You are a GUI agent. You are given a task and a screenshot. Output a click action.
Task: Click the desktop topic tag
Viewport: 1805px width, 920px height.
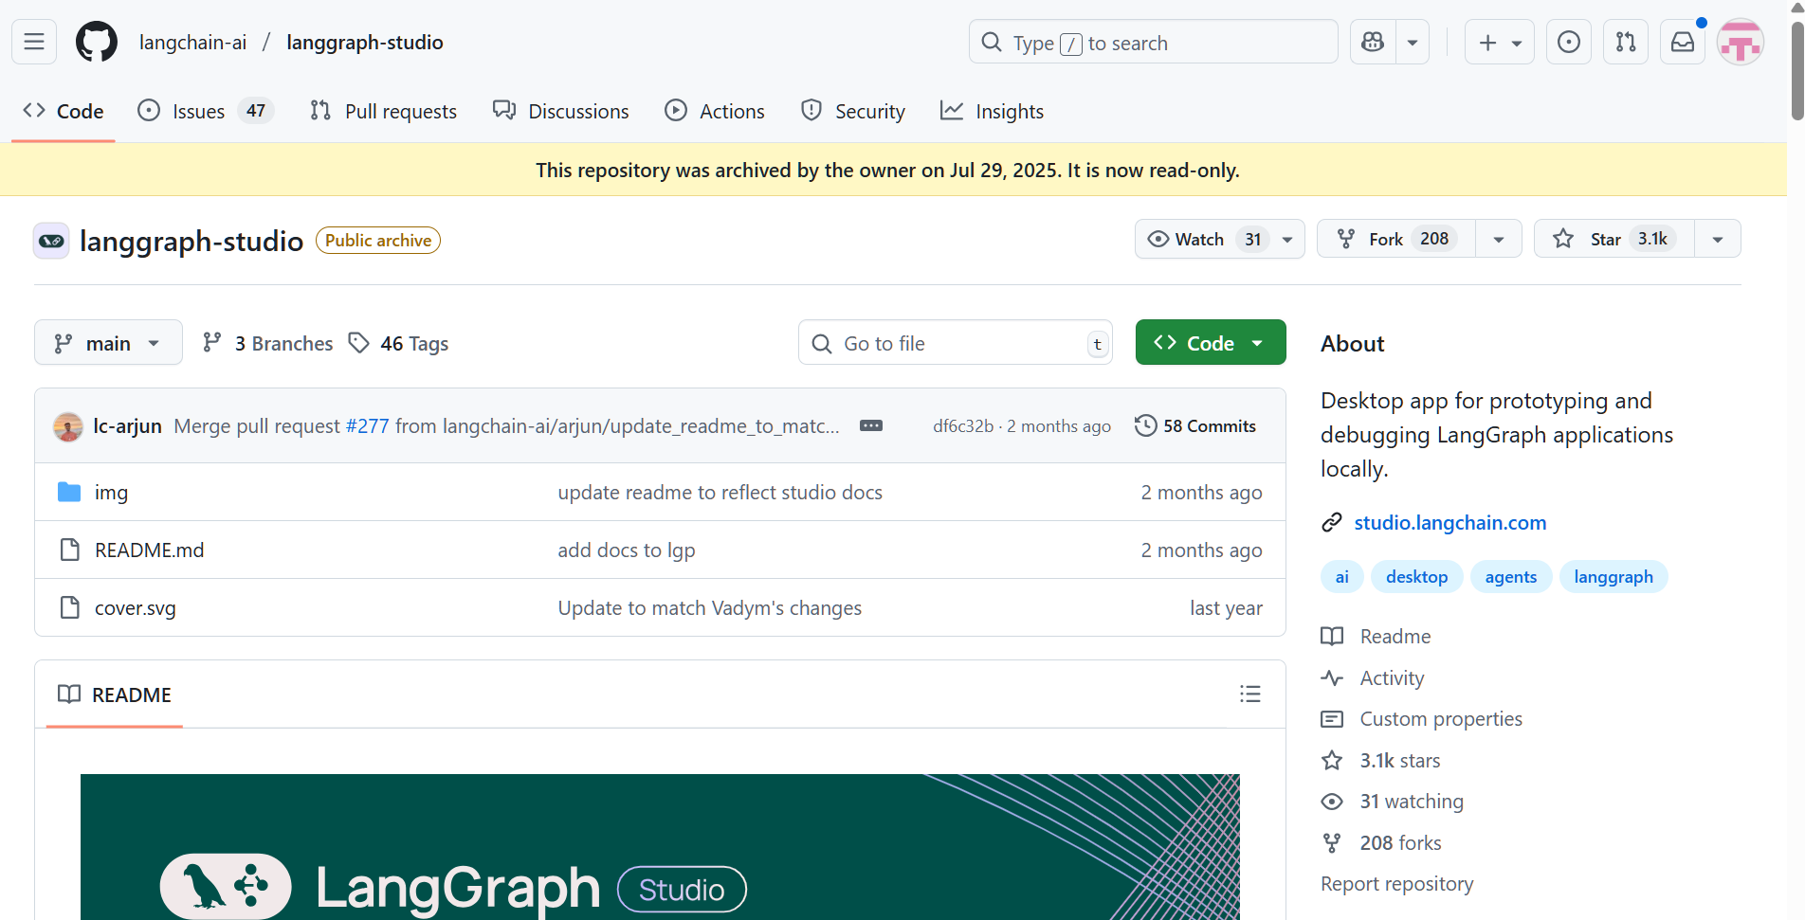[1416, 577]
